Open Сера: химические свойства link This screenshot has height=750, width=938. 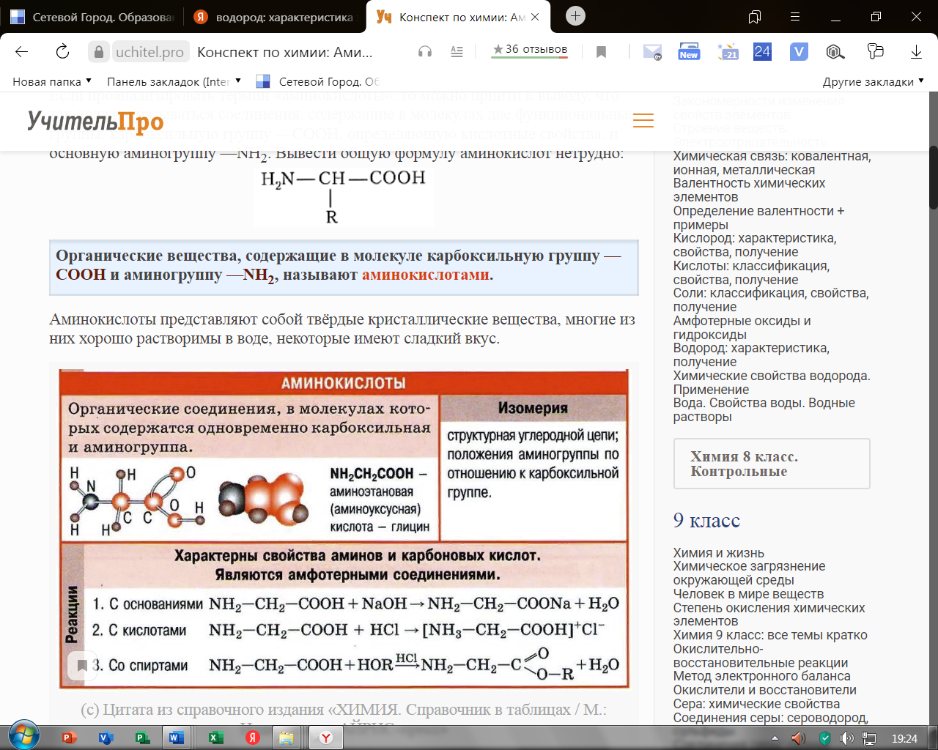pyautogui.click(x=756, y=704)
